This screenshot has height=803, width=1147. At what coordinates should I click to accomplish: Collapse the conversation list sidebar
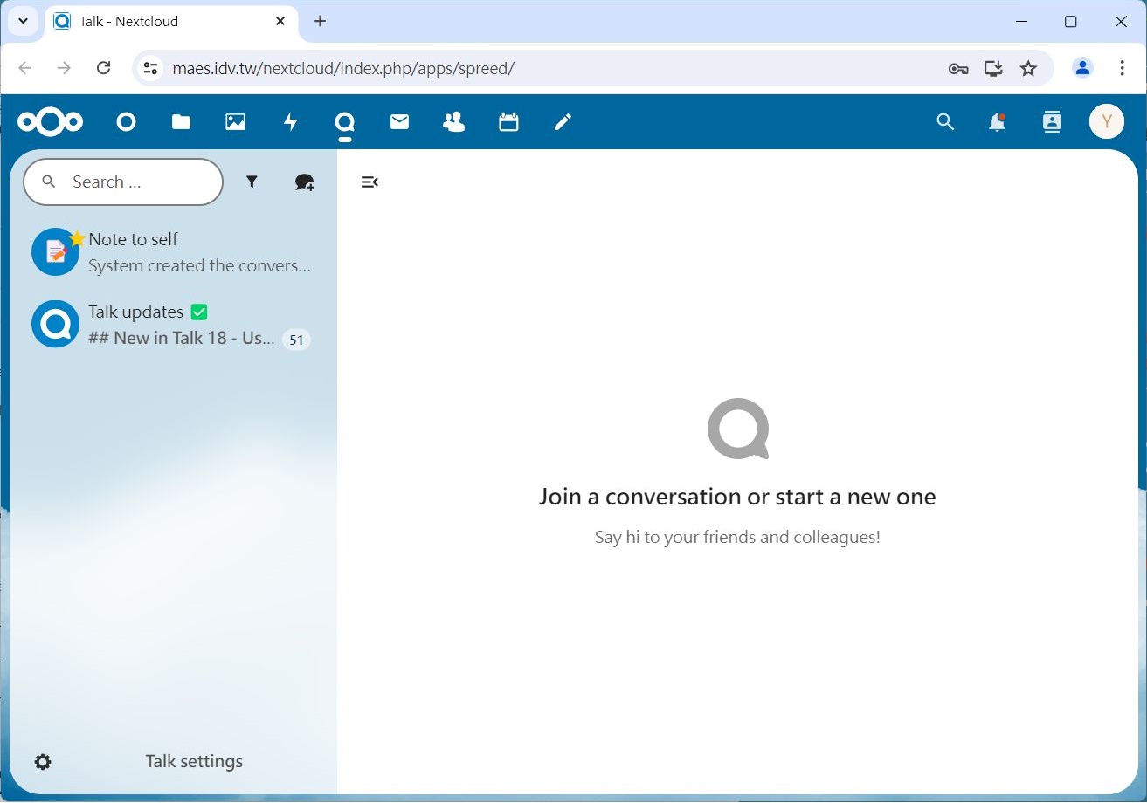point(370,182)
